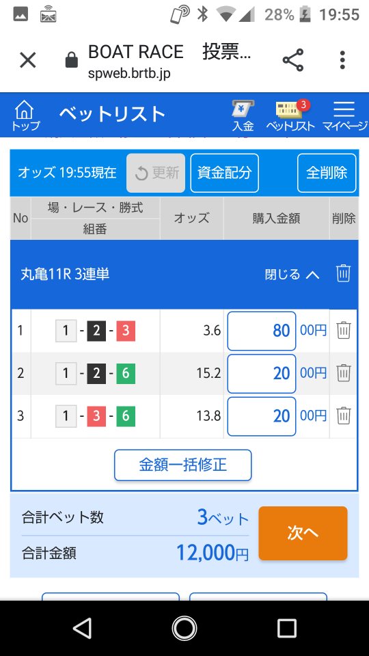Edit amount field for bet 1-3-6
Screen dimensions: 369x656
tap(262, 416)
